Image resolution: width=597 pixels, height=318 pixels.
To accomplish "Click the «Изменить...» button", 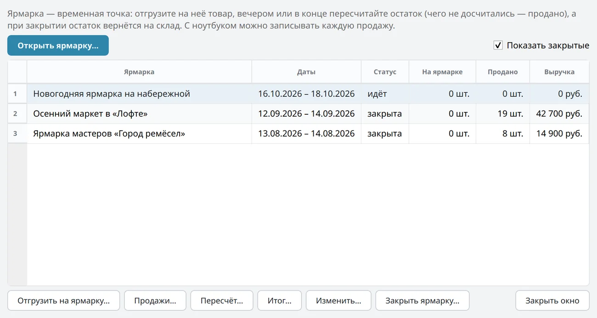I will click(338, 301).
